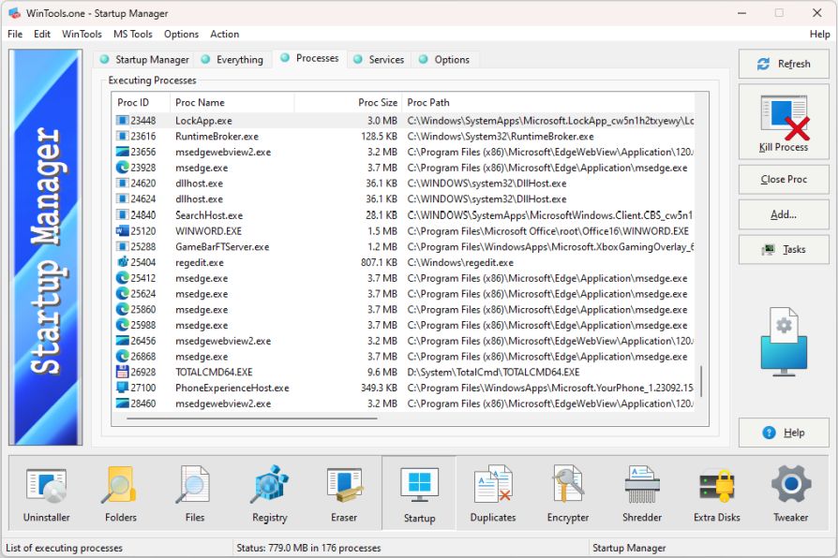The height and width of the screenshot is (558, 838).
Task: Click the msedgewebview2 icon of process 23656
Action: 123,153
